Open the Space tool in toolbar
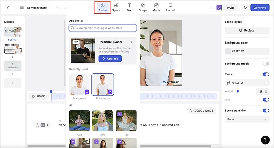This screenshot has width=274, height=148. (x=116, y=7)
